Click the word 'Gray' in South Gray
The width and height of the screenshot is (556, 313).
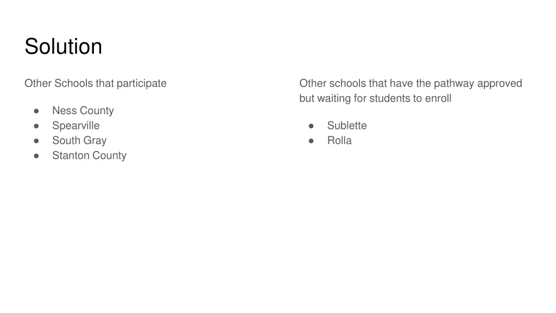click(x=95, y=141)
